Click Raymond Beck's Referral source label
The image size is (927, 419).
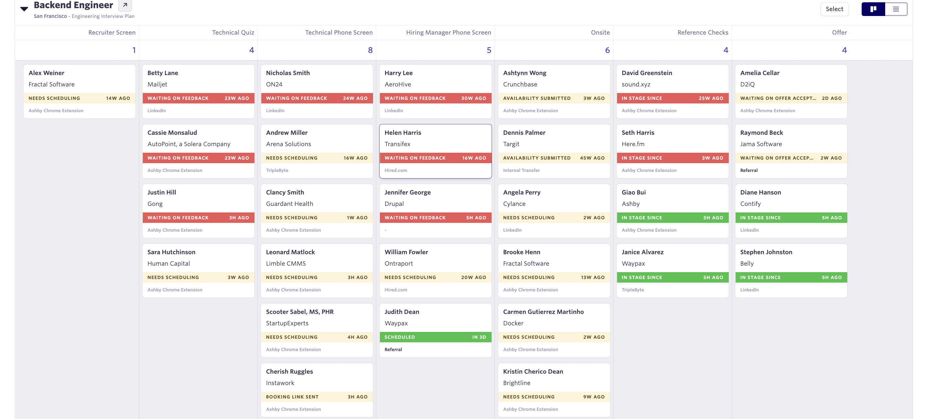749,170
